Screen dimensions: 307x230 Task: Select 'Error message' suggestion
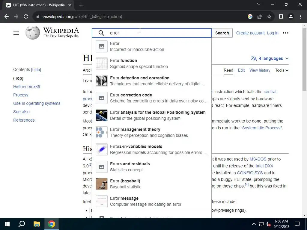[x=151, y=201]
